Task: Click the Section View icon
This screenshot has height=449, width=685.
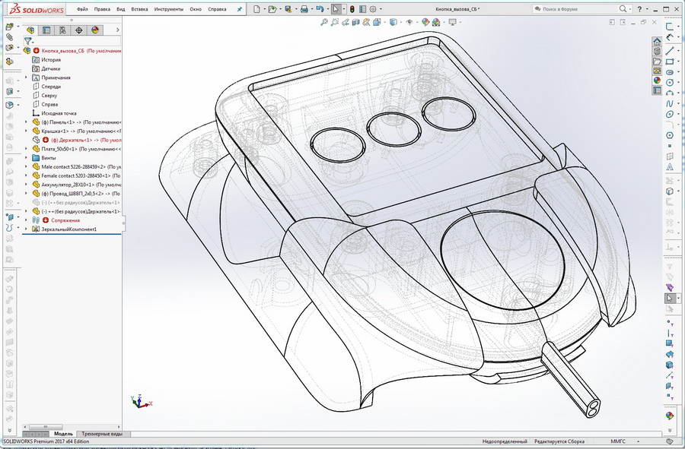Action: [355, 23]
